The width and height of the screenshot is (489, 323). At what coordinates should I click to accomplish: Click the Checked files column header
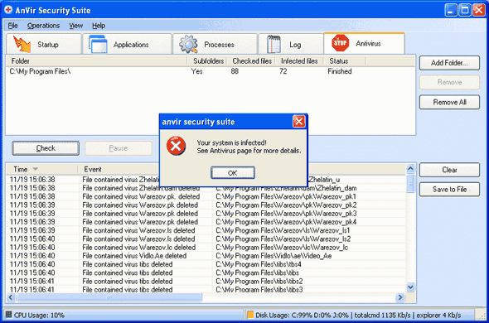(x=252, y=61)
